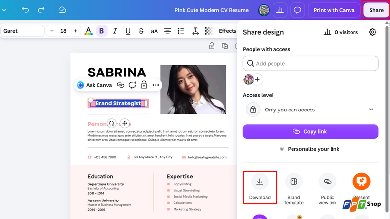Viewport: 390px width, 219px height.
Task: Click Print with Canva
Action: point(334,10)
